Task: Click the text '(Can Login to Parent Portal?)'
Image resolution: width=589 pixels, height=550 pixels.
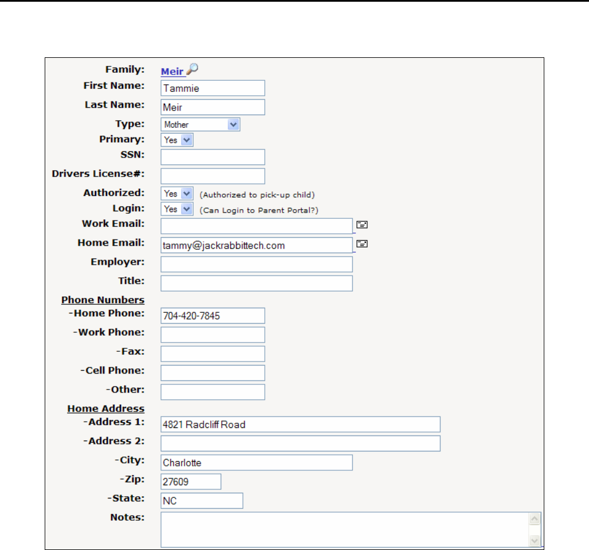Action: tap(259, 210)
